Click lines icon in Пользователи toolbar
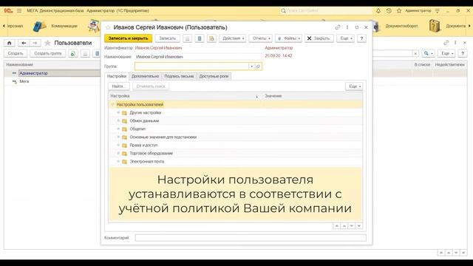Screen dimensions: 473x266 85,53
